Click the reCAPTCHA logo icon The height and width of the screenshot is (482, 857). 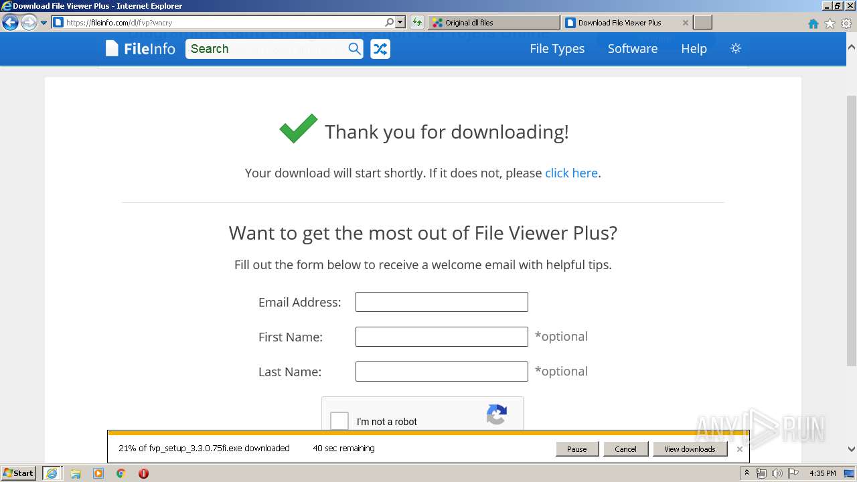(497, 415)
